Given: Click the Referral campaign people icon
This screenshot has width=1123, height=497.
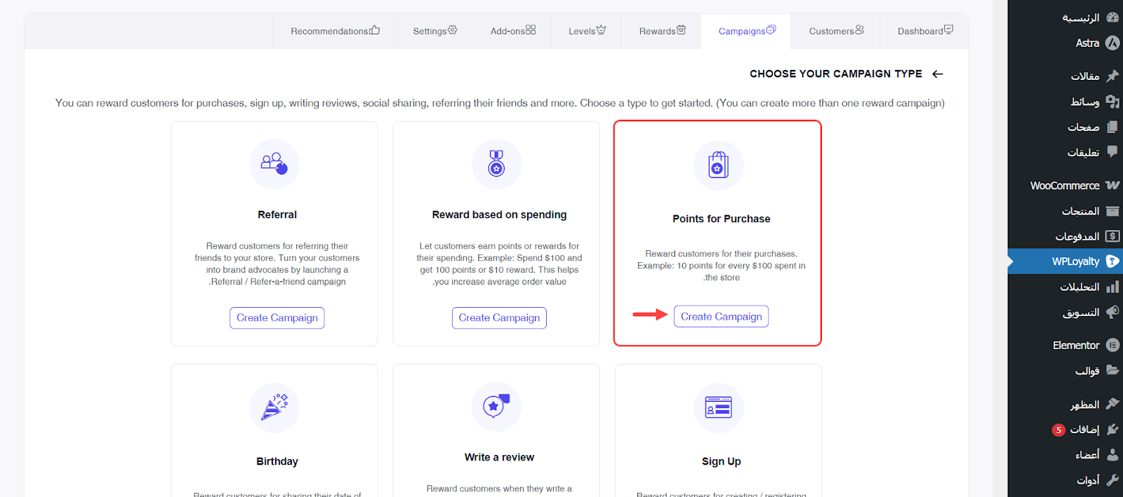Looking at the screenshot, I should coord(274,164).
